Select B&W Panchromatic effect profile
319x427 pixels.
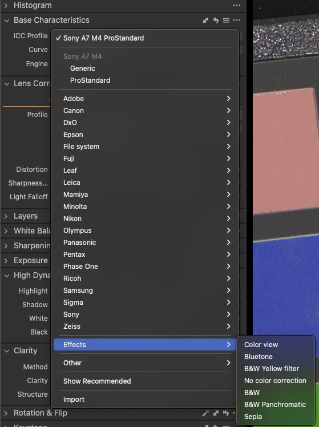coord(276,405)
